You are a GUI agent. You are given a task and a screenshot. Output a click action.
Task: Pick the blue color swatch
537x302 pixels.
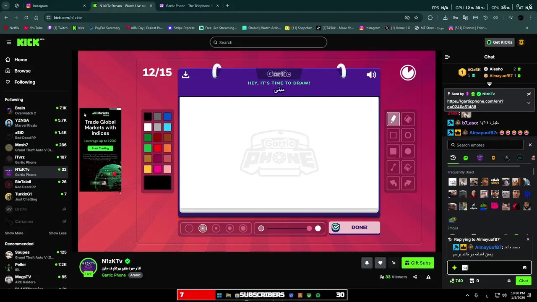pos(167,117)
